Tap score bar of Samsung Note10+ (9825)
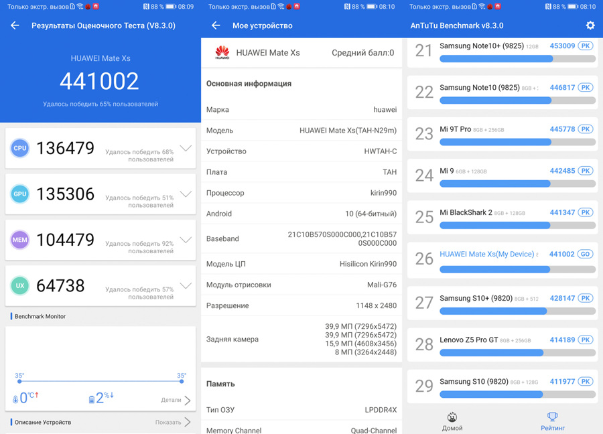Image resolution: width=603 pixels, height=434 pixels. click(x=517, y=59)
